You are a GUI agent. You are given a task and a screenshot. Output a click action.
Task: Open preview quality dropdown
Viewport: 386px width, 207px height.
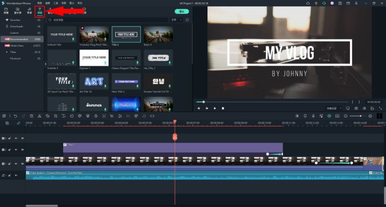tap(334, 108)
